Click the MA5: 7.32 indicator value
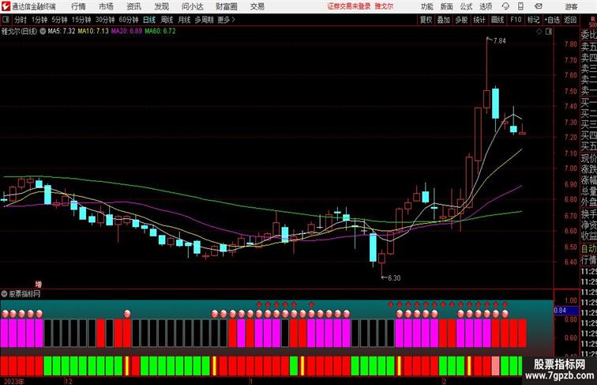 (62, 32)
